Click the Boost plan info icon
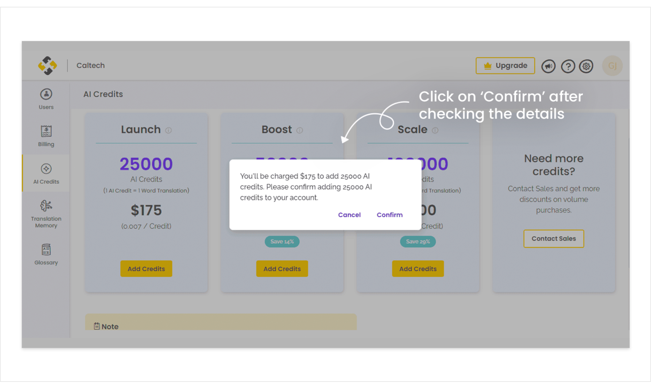This screenshot has width=651, height=388. tap(300, 130)
